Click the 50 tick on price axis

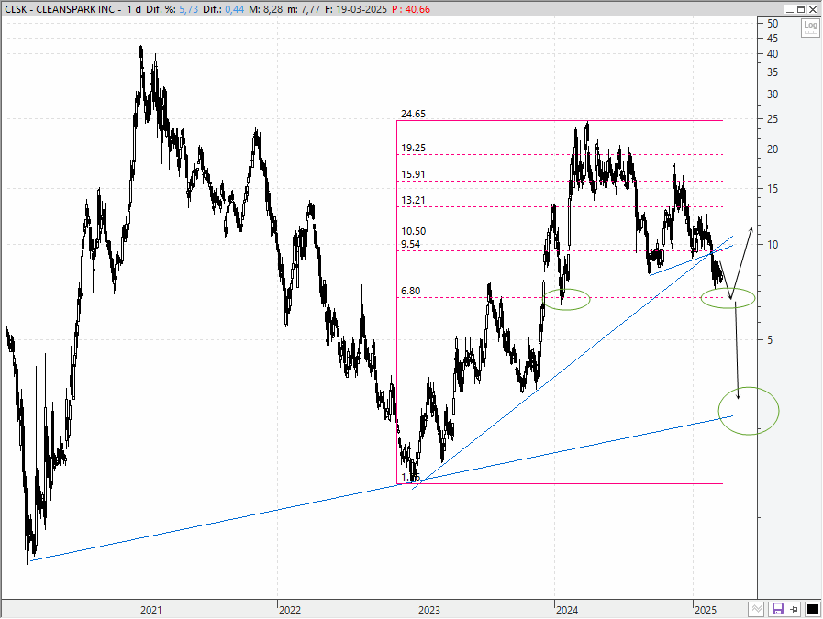tap(773, 24)
